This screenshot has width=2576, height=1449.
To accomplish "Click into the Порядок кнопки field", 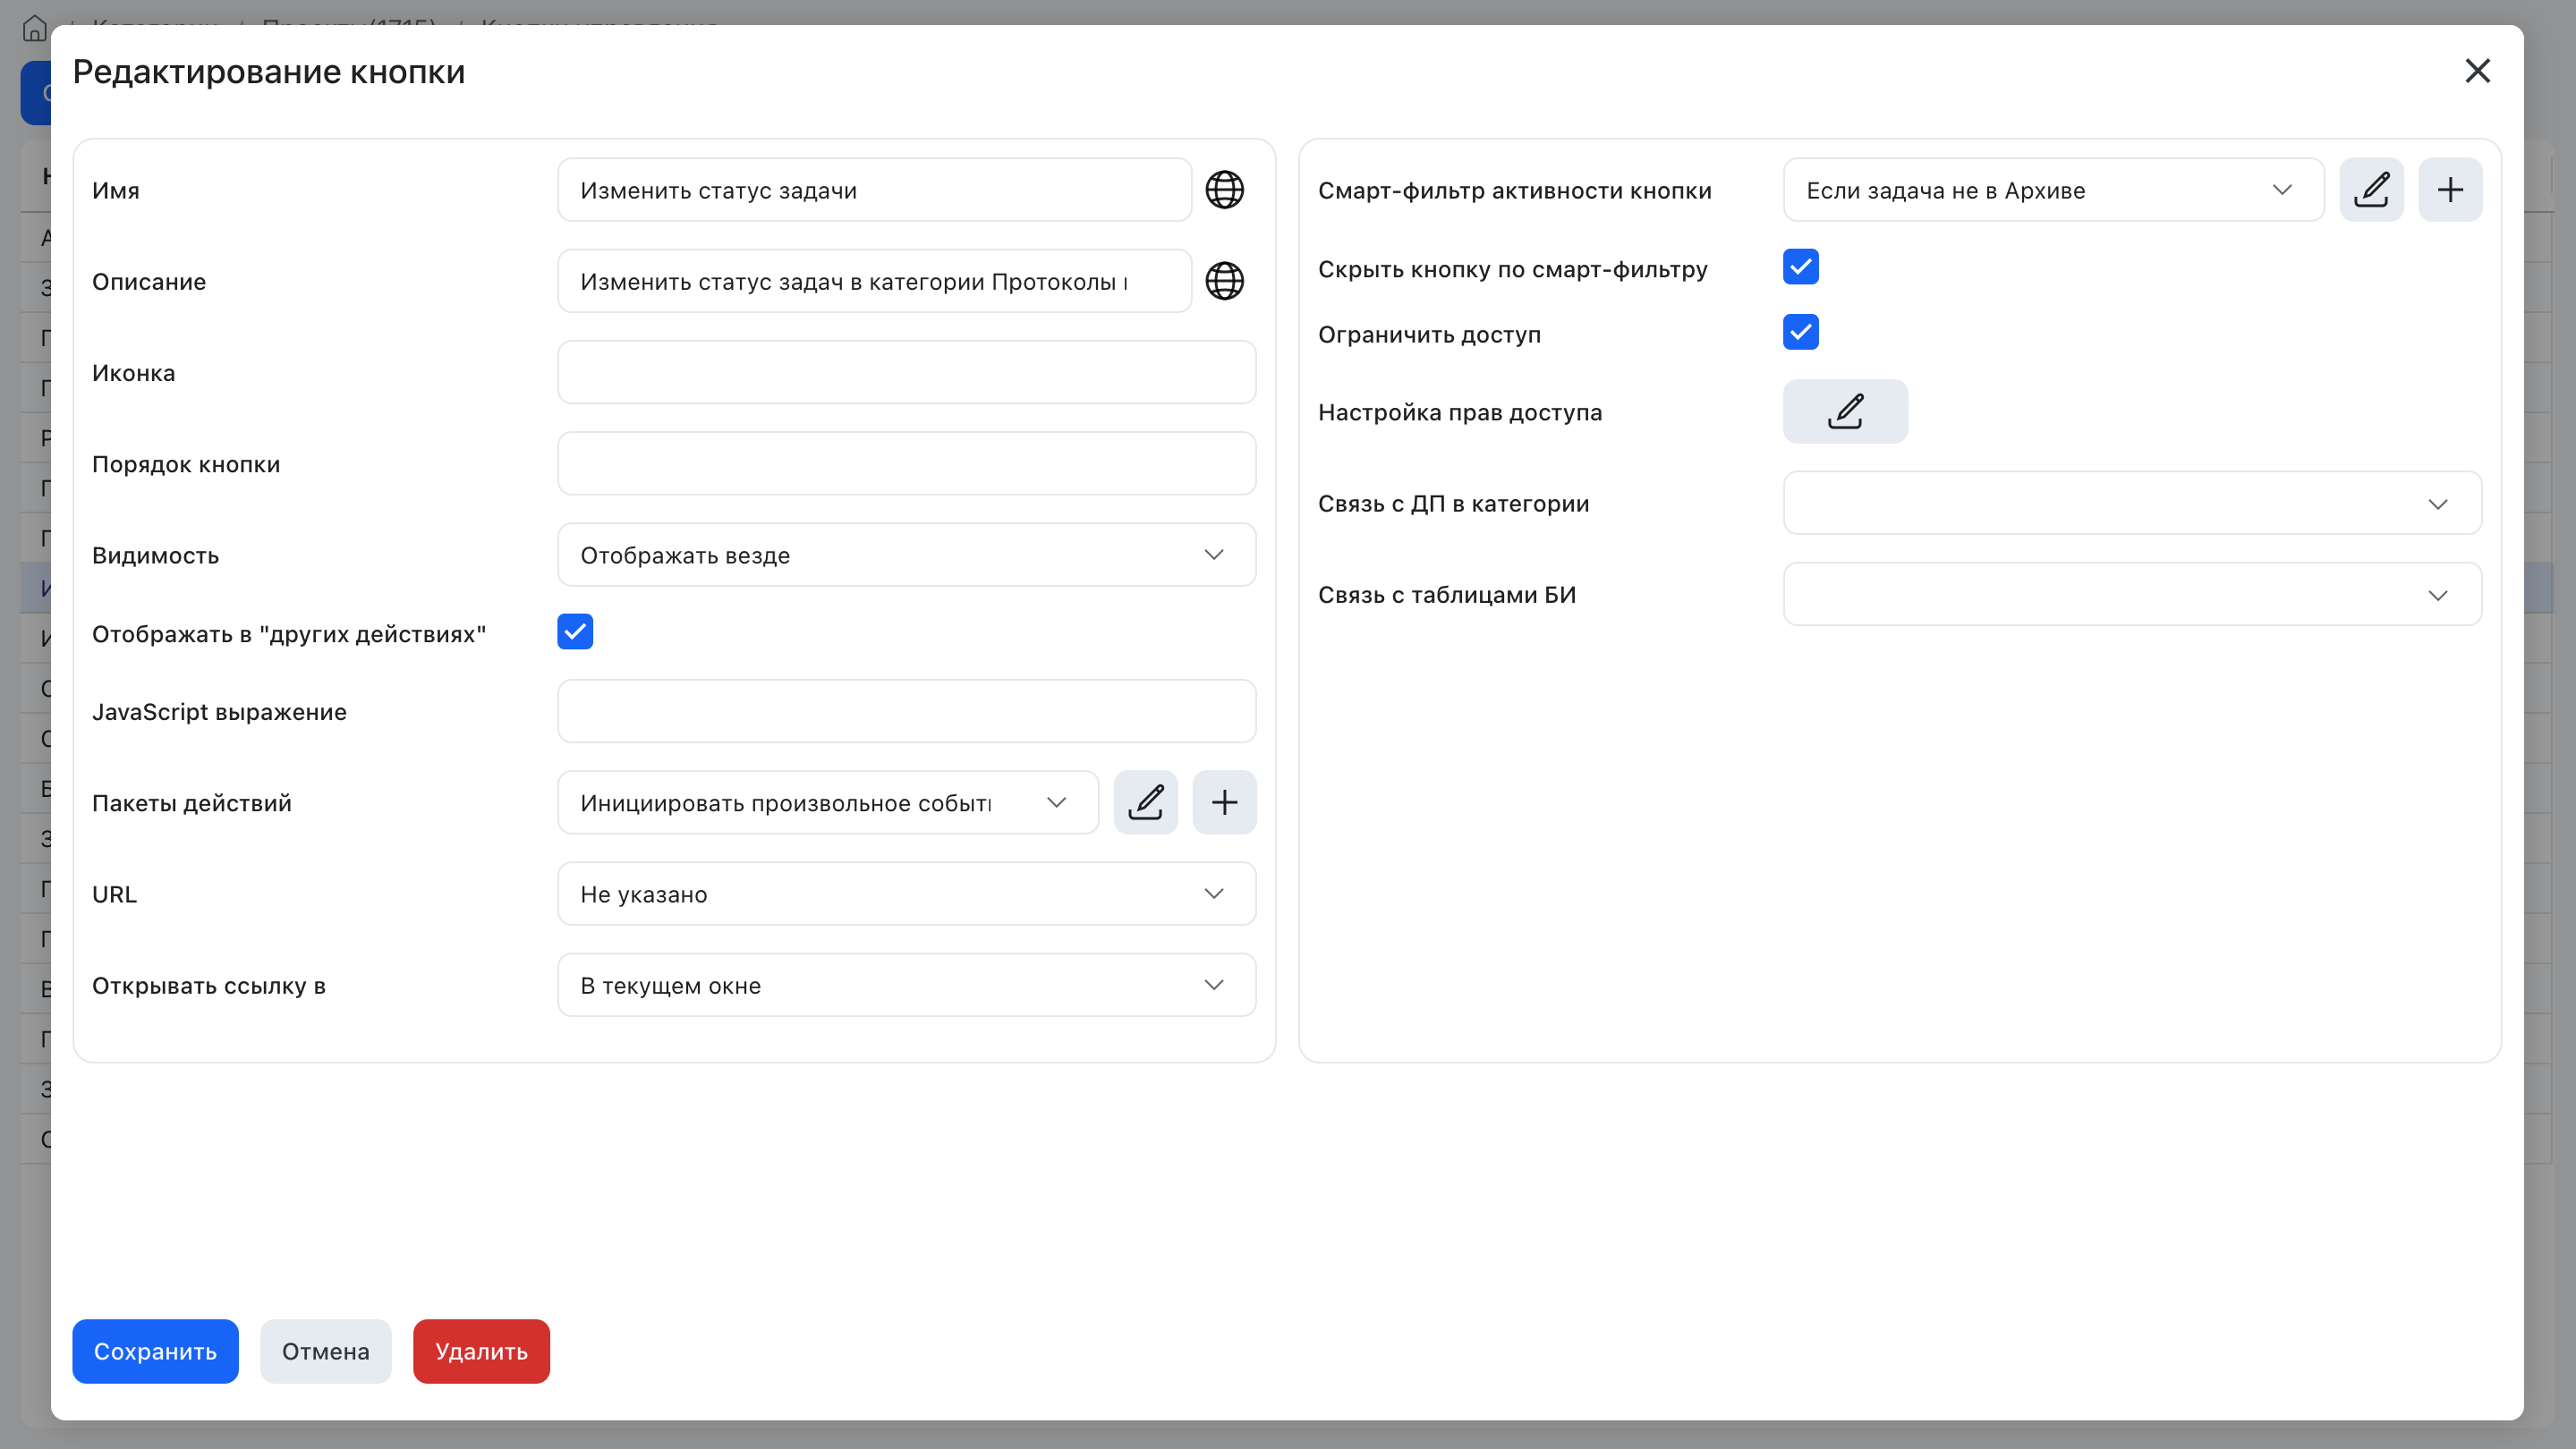I will [906, 463].
